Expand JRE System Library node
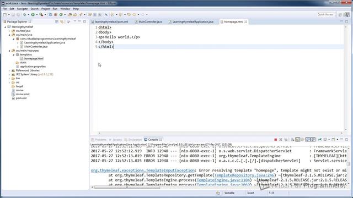Screen dimensions: 353x198 9,75
